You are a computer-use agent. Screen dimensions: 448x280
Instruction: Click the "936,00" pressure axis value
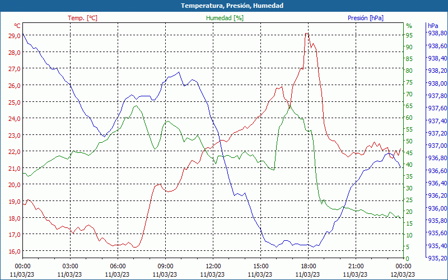point(437,208)
